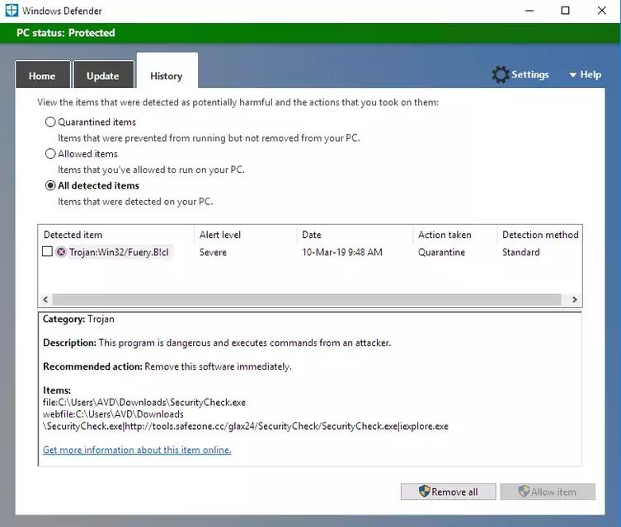Click the shield icon on Remove all
Image resolution: width=621 pixels, height=527 pixels.
(x=424, y=492)
